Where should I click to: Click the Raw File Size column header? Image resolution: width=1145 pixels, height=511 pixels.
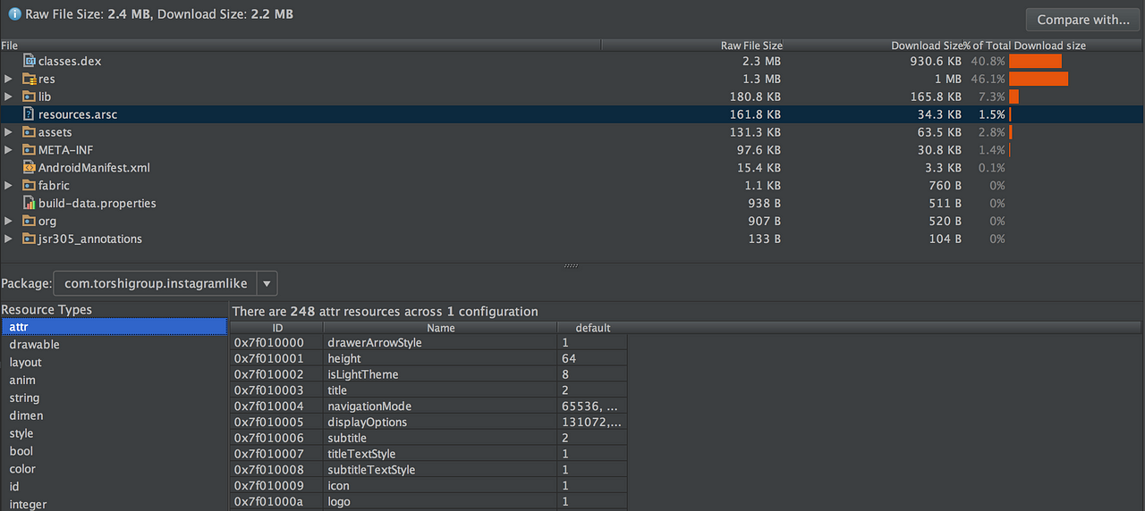693,46
